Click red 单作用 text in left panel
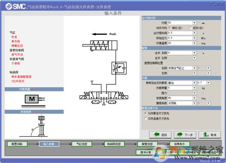Viewport: 226px width, 163px height. tap(15, 41)
